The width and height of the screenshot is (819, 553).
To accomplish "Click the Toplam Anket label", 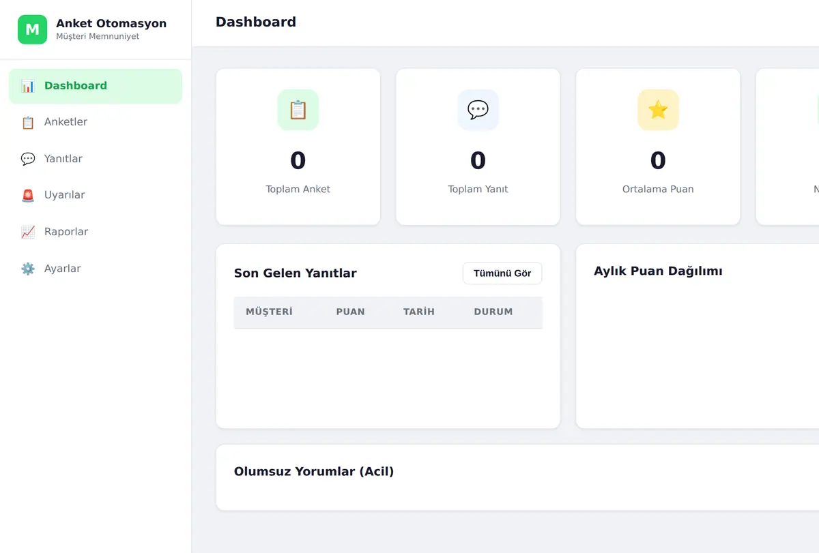I will [298, 190].
